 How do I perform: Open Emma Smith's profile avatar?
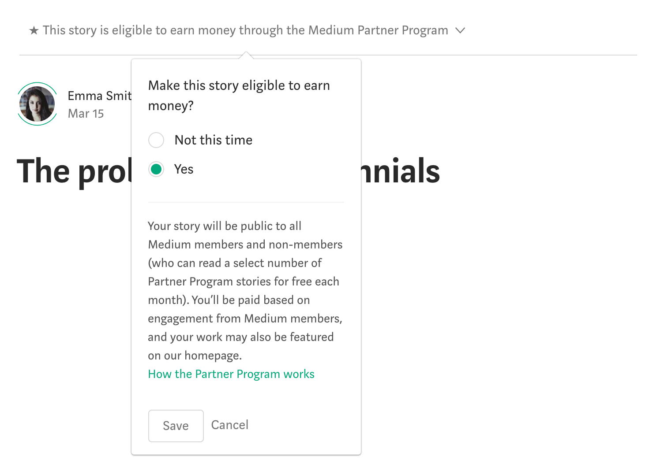coord(38,104)
